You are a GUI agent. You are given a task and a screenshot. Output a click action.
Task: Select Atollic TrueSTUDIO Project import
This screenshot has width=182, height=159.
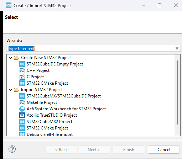pyautogui.click(x=52, y=115)
